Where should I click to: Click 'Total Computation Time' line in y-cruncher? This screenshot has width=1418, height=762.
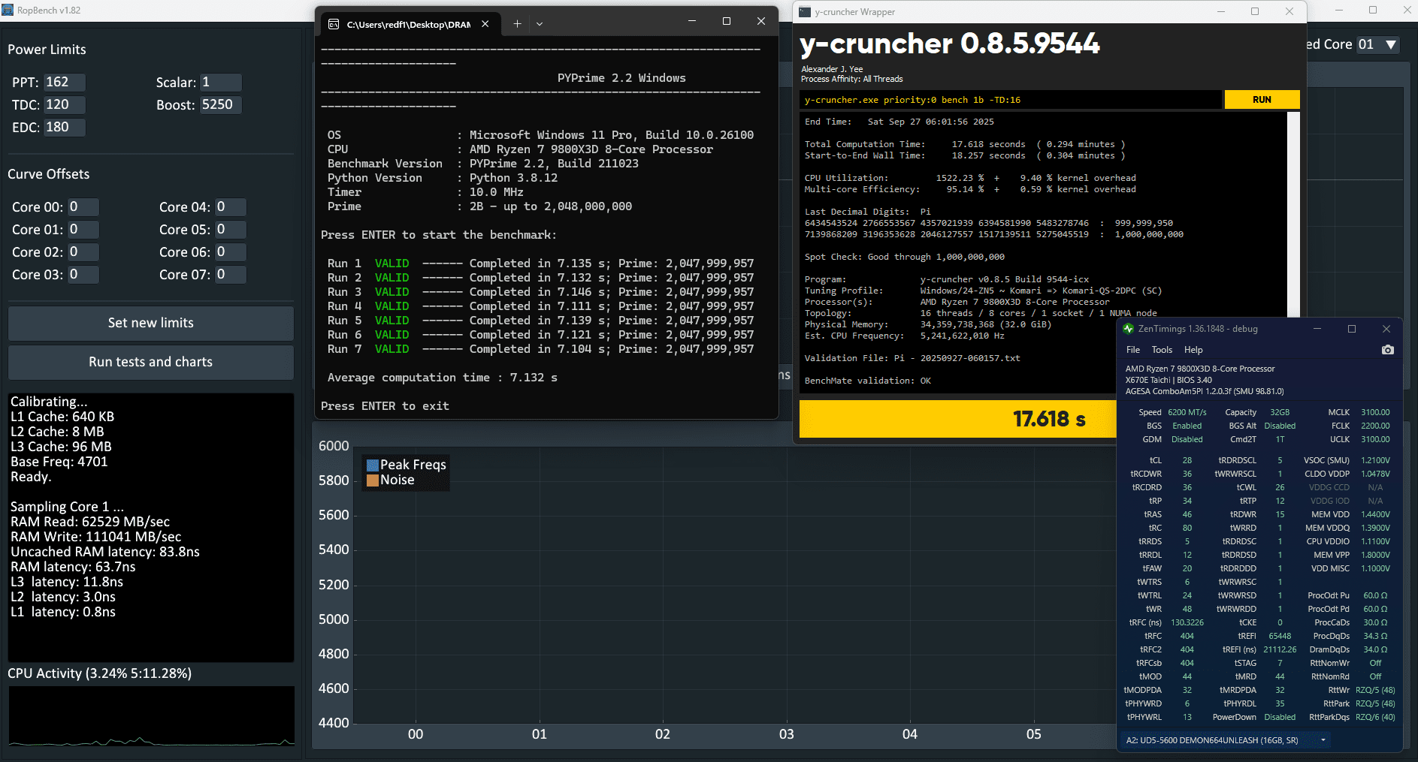pos(965,144)
